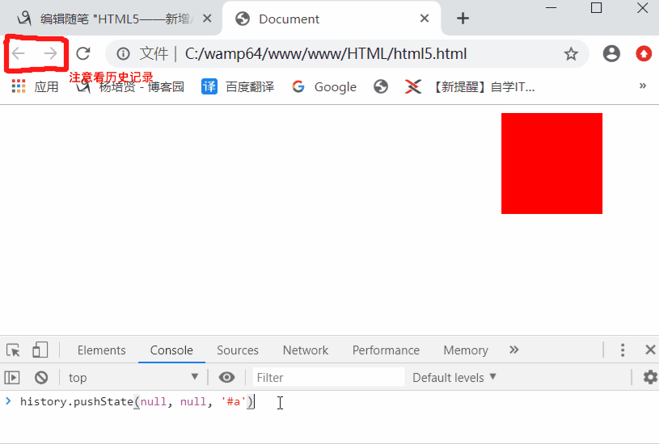
Task: Bookmark this page with the star icon
Action: pyautogui.click(x=571, y=54)
